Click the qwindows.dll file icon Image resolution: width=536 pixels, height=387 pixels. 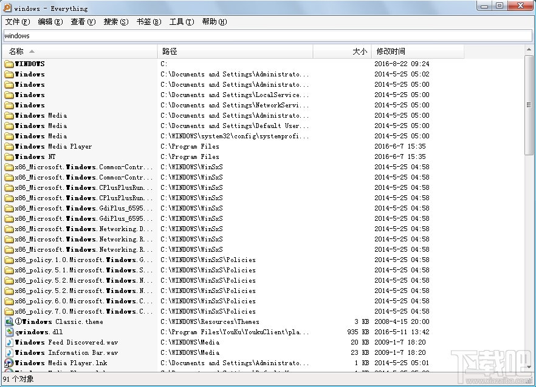[x=9, y=332]
